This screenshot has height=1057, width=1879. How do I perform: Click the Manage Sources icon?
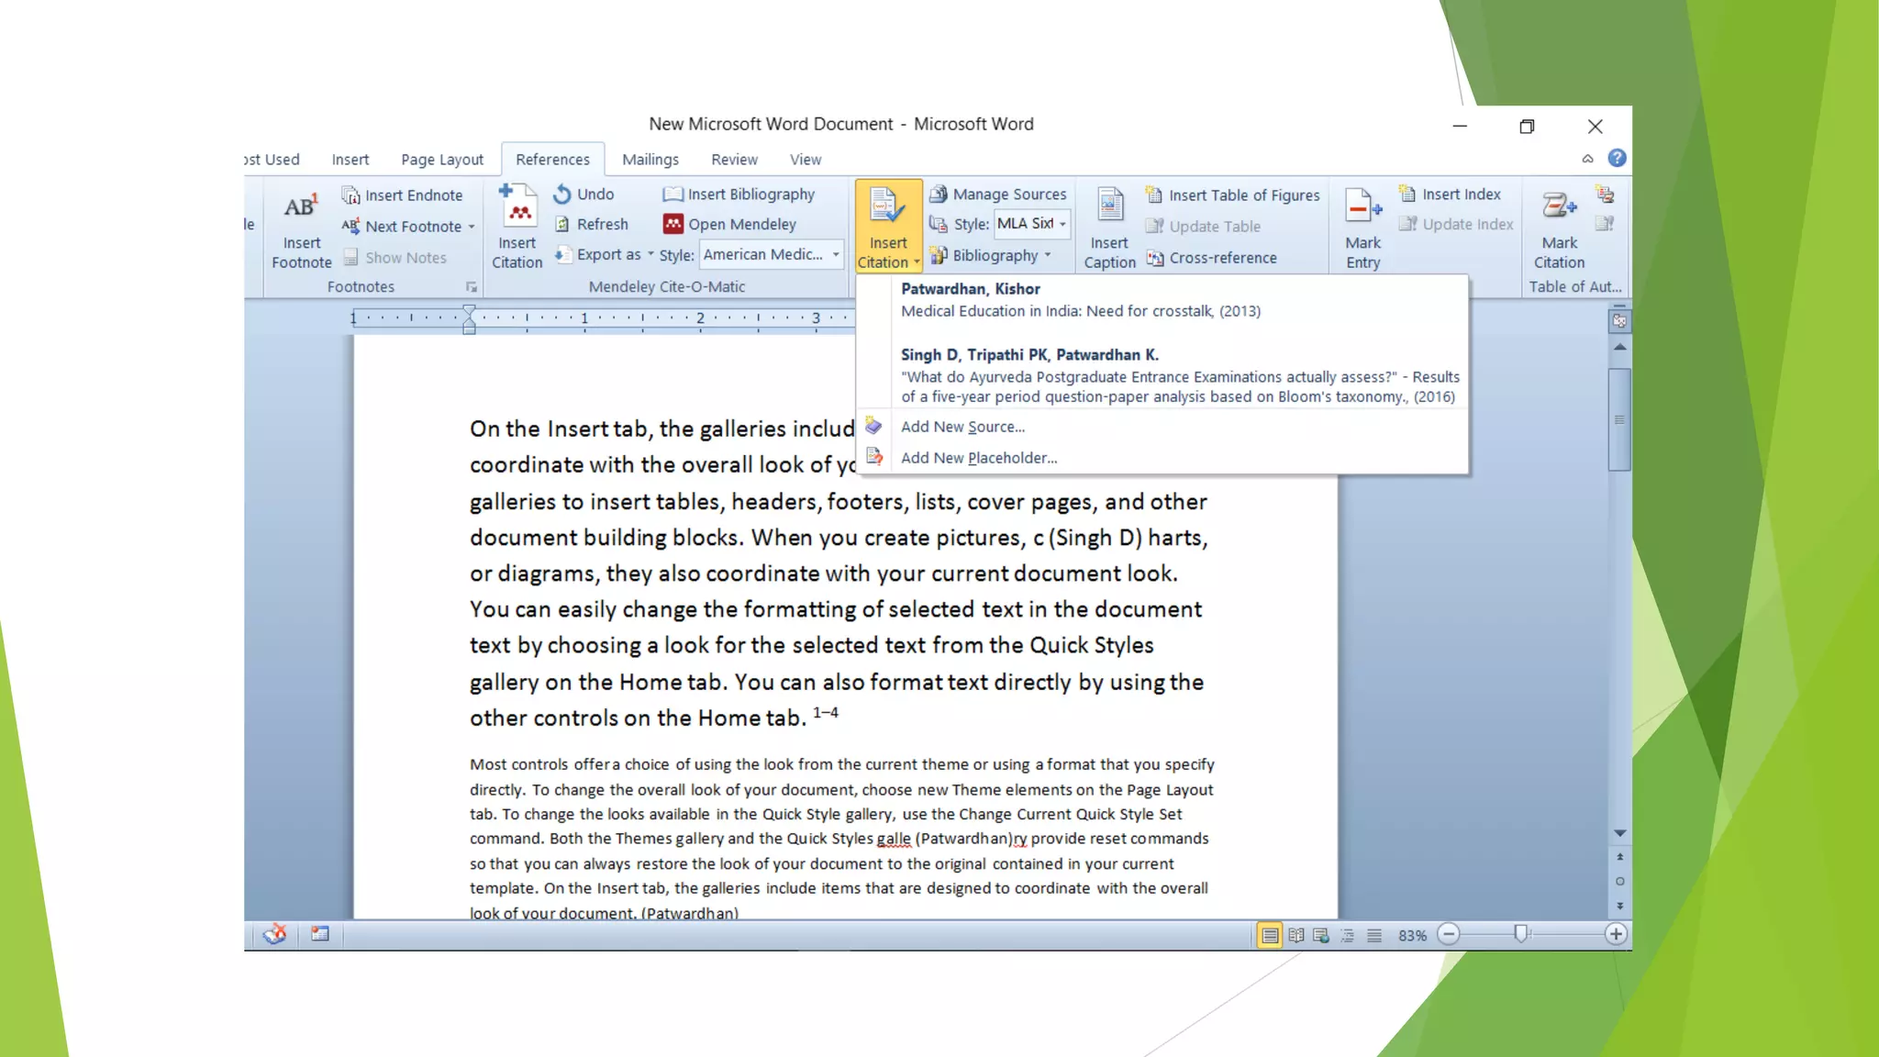[x=939, y=195]
